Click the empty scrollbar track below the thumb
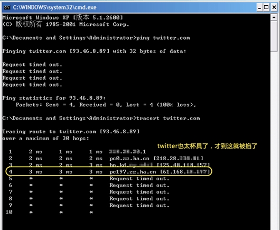Viewport: 280px width, 230px height. (x=274, y=140)
